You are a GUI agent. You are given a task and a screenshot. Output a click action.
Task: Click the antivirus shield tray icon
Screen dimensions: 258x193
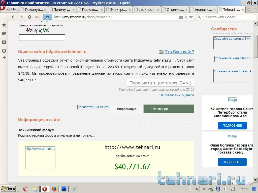coord(218,189)
